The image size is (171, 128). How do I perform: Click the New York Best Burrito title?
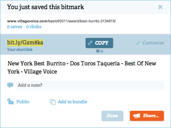(82, 67)
